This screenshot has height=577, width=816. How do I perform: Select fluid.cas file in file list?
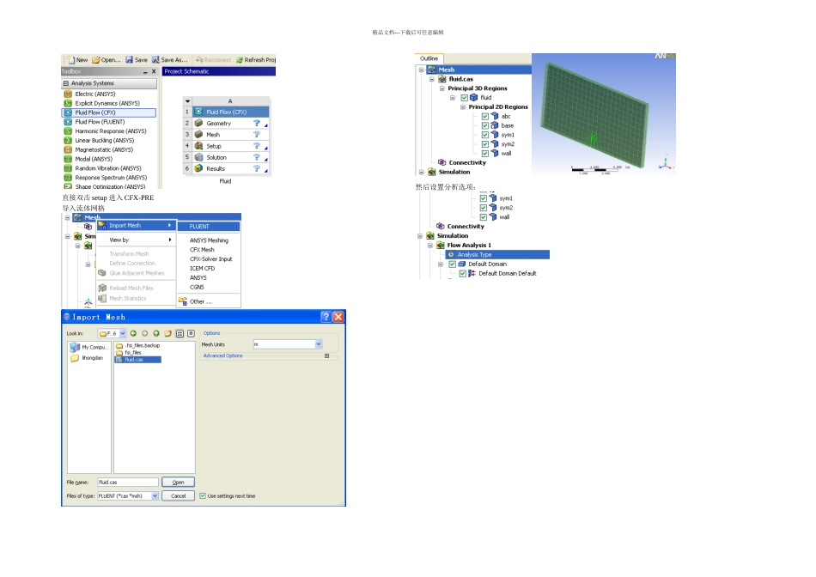[x=138, y=360]
